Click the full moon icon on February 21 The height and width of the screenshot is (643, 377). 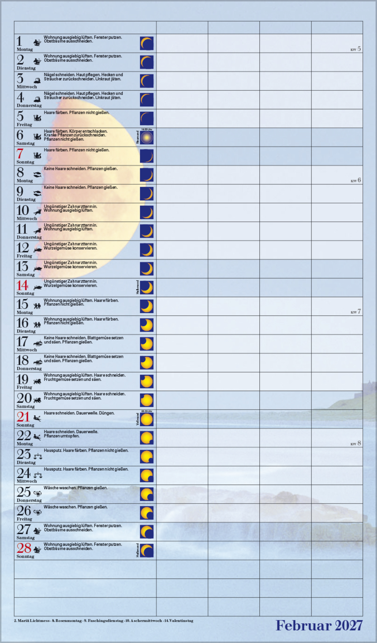(x=147, y=419)
